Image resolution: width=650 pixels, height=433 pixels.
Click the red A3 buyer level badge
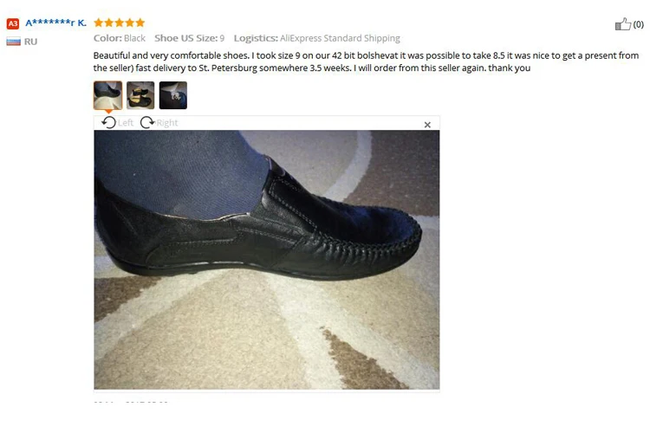point(13,23)
